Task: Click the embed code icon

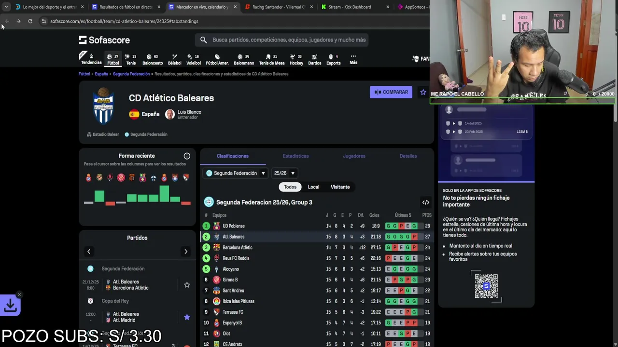Action: (425, 202)
